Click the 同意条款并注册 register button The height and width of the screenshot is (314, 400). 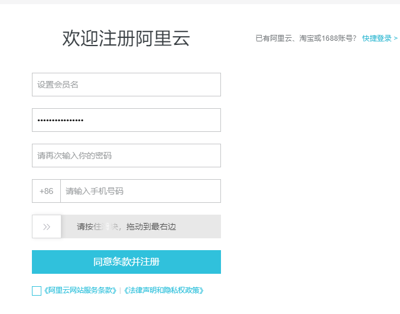click(126, 262)
